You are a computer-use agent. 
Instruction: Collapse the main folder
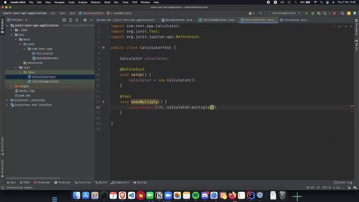click(x=16, y=39)
